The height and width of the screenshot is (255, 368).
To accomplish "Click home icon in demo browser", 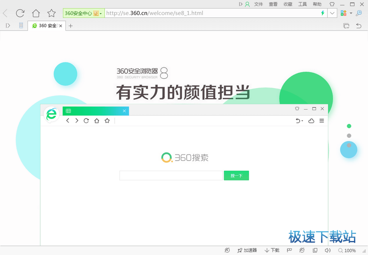I will 97,121.
